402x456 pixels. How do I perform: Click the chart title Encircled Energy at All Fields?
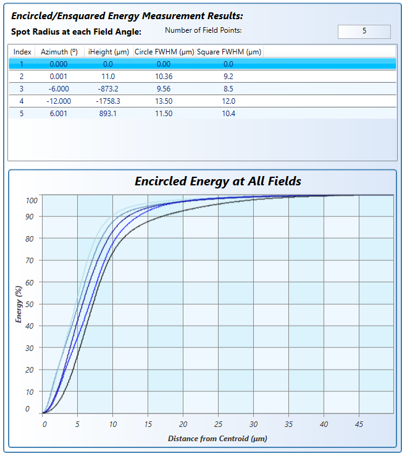217,181
